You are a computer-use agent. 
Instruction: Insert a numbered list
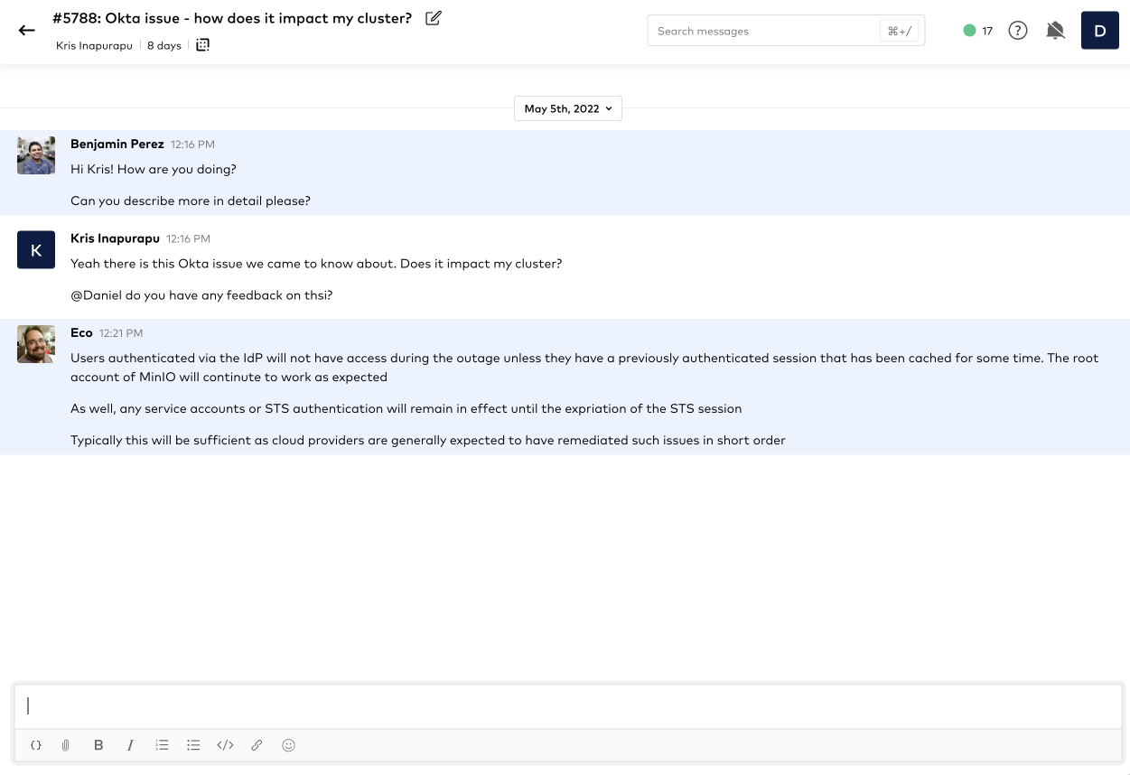[162, 745]
